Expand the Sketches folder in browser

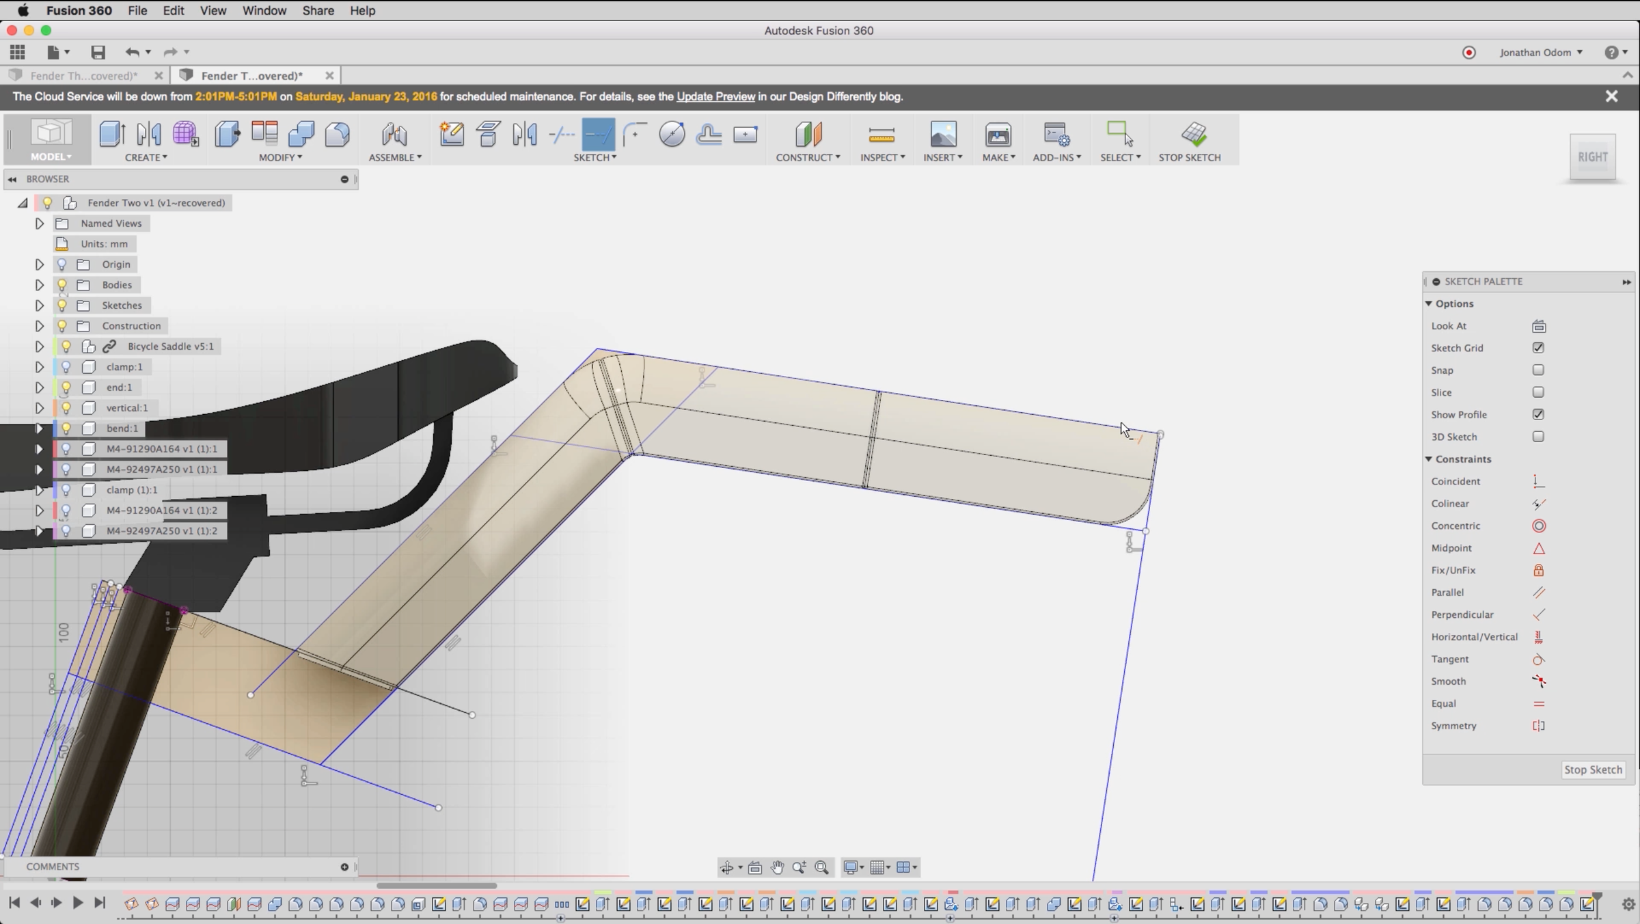(x=40, y=305)
